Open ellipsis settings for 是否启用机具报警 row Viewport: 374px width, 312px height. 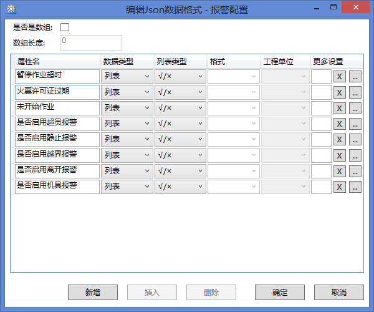tap(355, 186)
